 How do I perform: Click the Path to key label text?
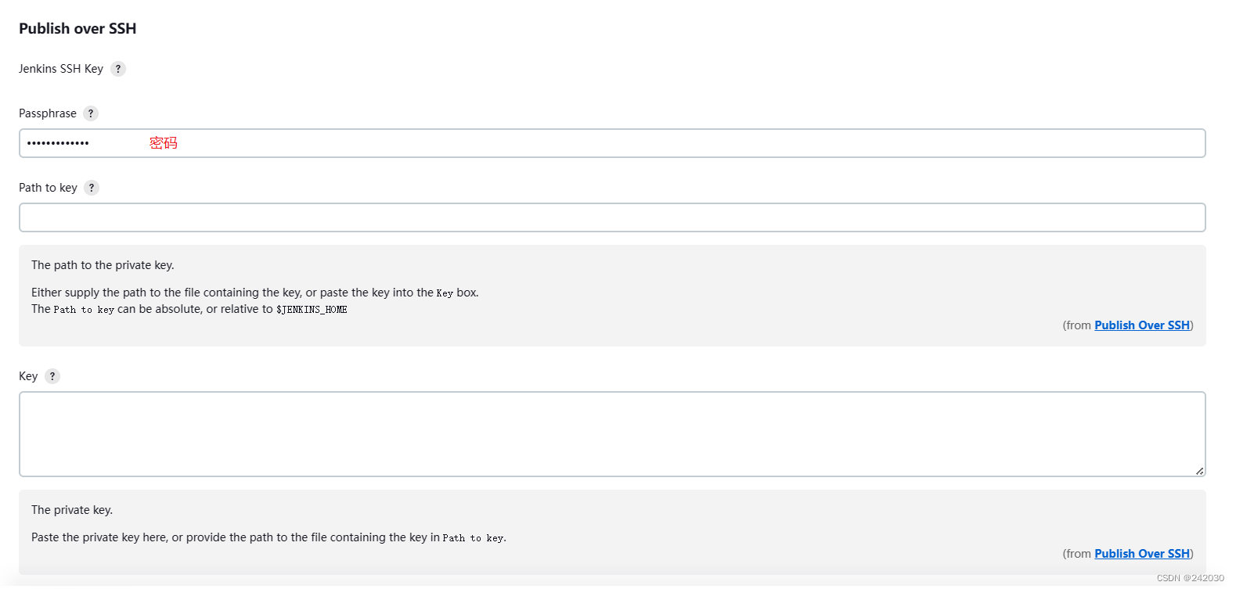tap(48, 188)
